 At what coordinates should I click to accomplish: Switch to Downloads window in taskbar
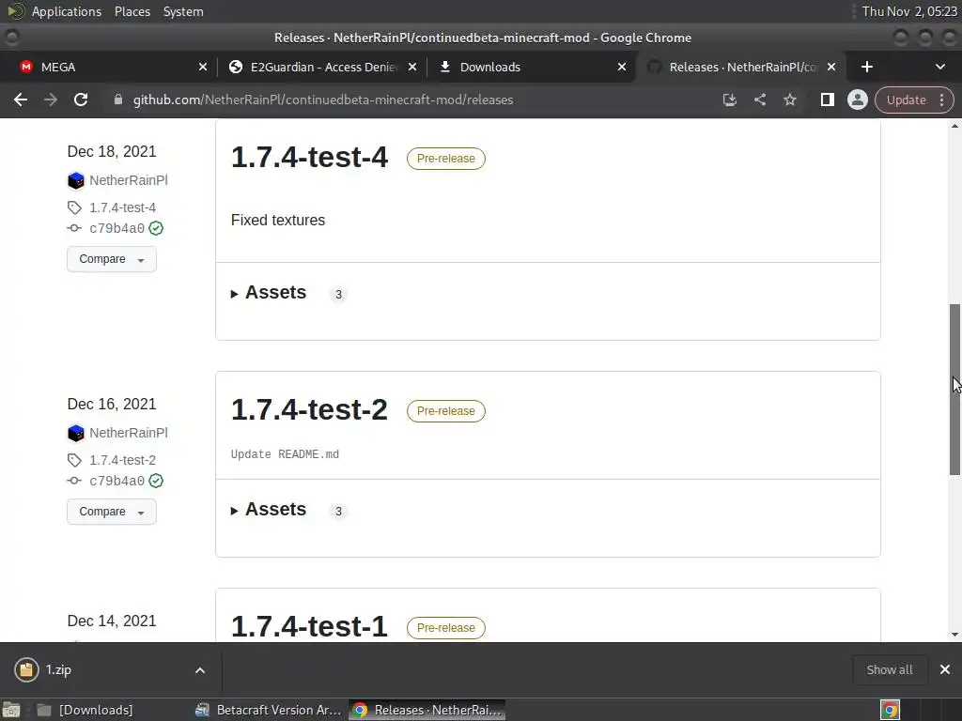85,710
